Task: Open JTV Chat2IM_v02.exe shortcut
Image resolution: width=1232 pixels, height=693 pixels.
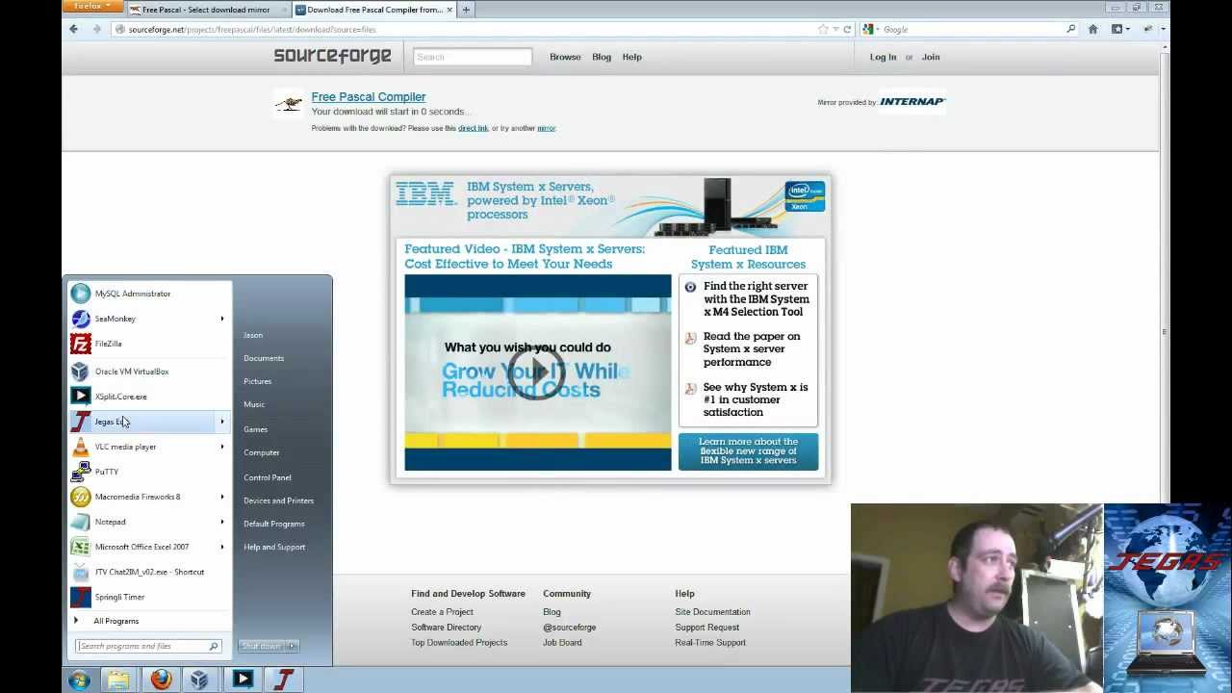Action: pos(149,572)
